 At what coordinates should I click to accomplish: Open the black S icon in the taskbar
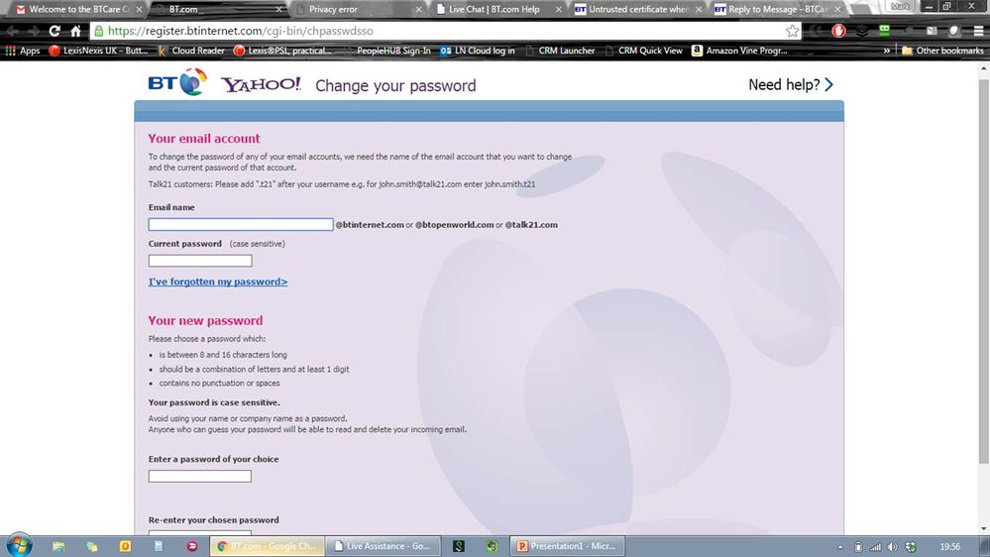459,546
